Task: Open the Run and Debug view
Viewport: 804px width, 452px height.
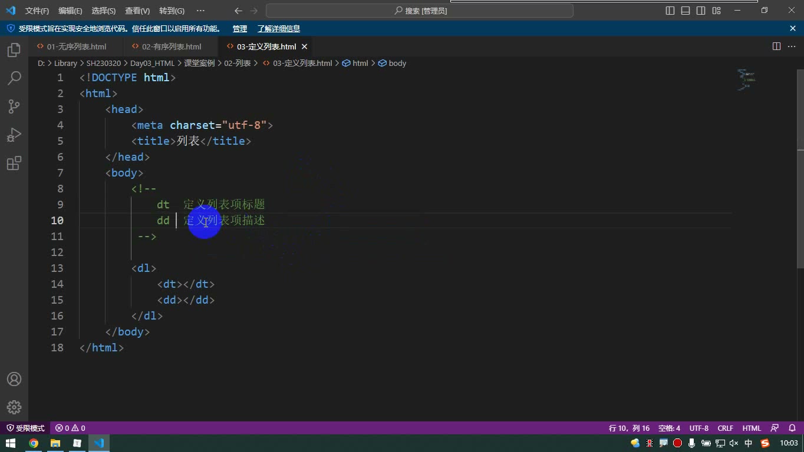Action: click(x=14, y=135)
